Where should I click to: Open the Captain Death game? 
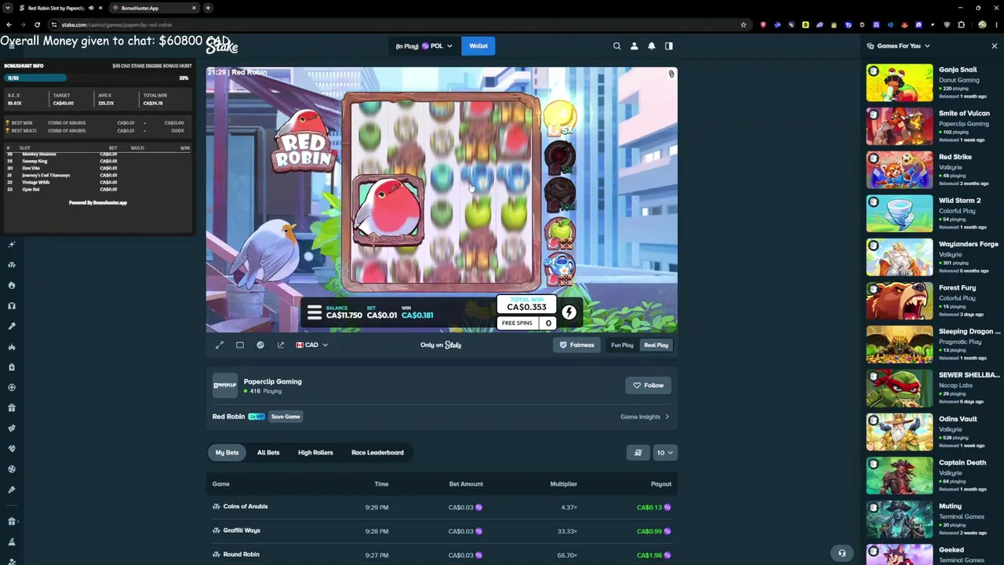[x=900, y=476]
